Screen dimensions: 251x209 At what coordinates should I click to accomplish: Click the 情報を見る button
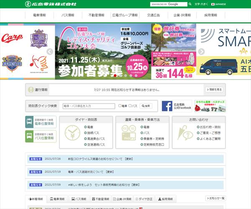[214, 89]
